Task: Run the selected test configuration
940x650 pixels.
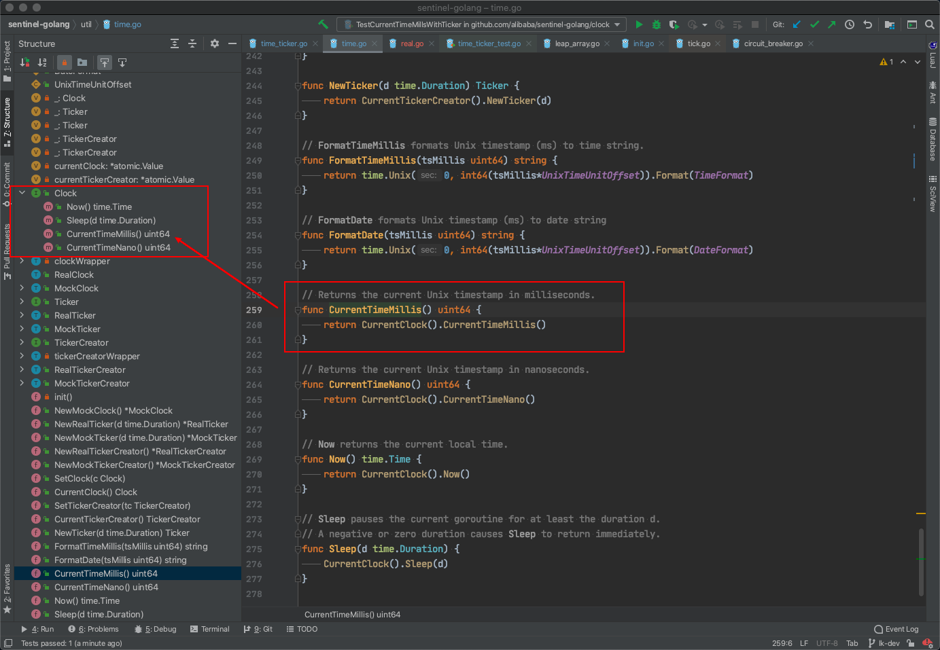Action: point(639,24)
